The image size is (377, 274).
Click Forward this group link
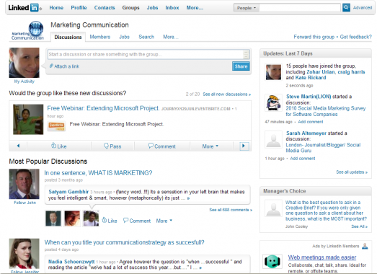pyautogui.click(x=314, y=37)
